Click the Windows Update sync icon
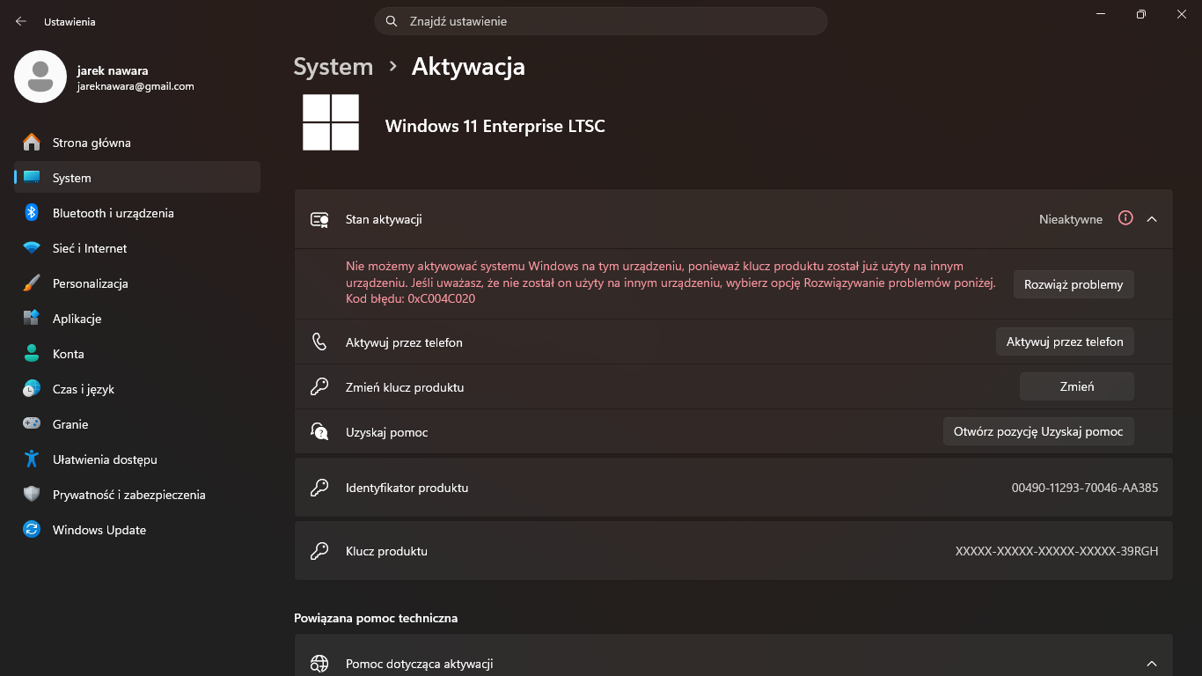The height and width of the screenshot is (676, 1202). click(x=32, y=530)
